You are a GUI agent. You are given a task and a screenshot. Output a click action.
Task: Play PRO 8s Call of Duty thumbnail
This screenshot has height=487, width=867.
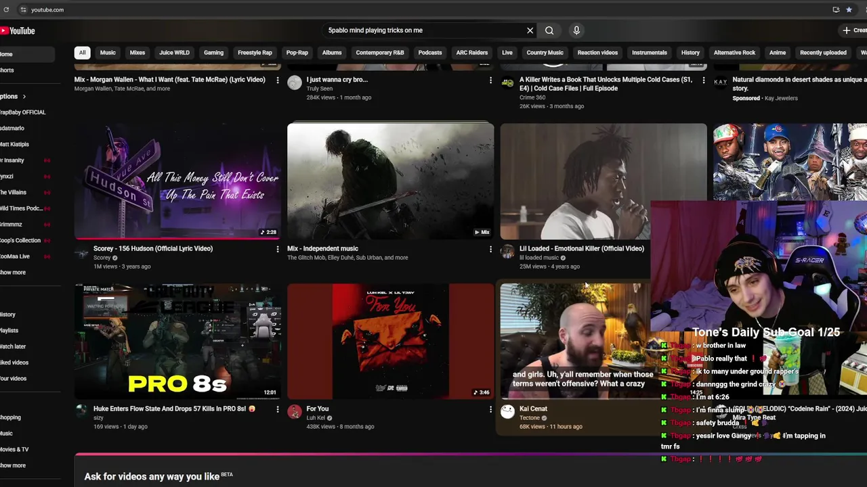coord(177,342)
